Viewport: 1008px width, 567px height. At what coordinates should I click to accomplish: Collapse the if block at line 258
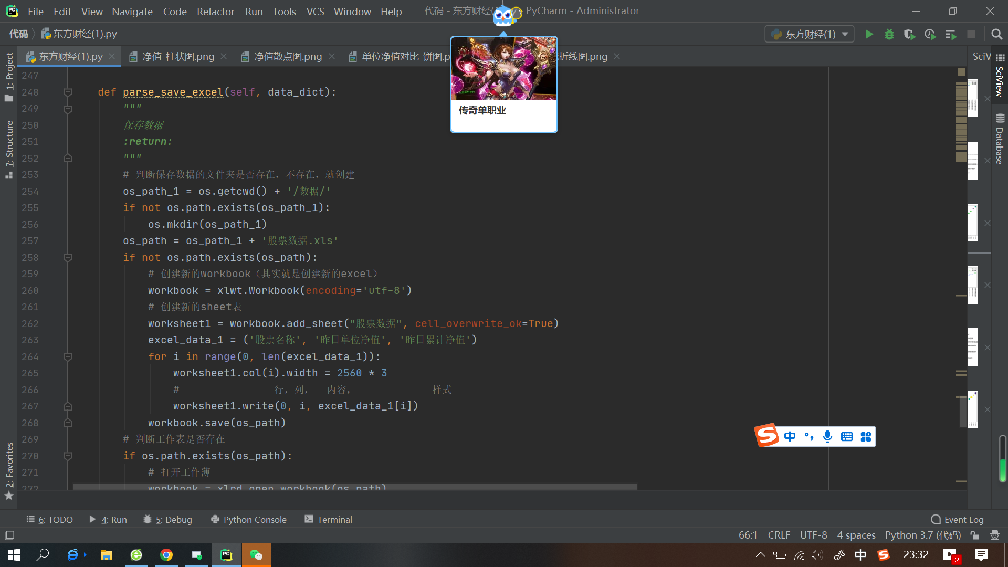[x=68, y=257]
